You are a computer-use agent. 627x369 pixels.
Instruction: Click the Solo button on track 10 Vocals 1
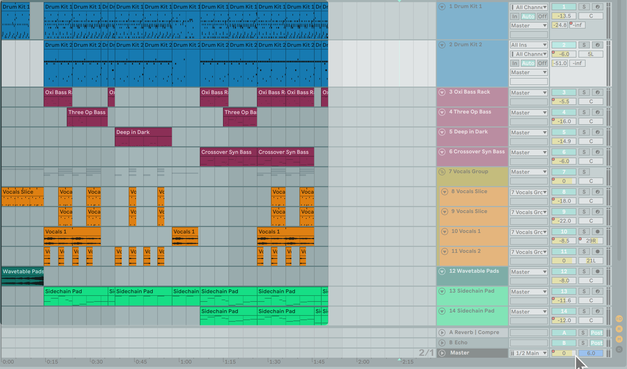click(583, 232)
